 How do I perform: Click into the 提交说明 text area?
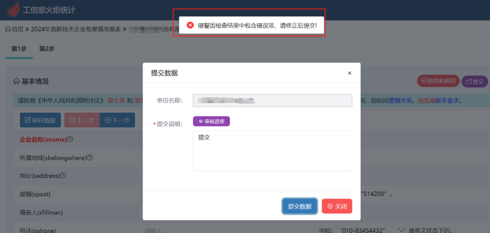click(x=272, y=151)
